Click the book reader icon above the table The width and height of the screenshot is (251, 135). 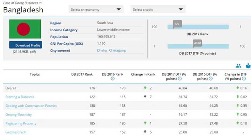(248, 66)
